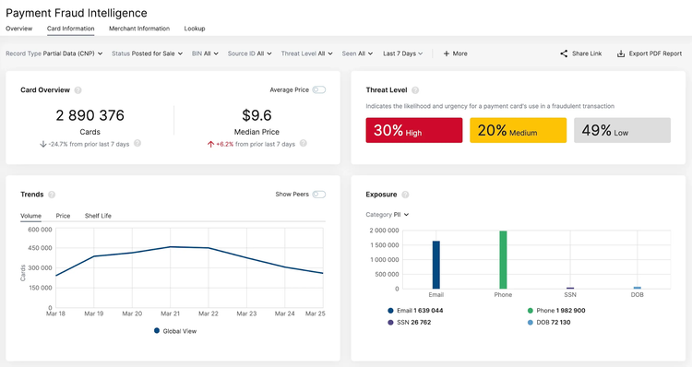692x367 pixels.
Task: Click the DOB legend dot
Action: pyautogui.click(x=530, y=323)
